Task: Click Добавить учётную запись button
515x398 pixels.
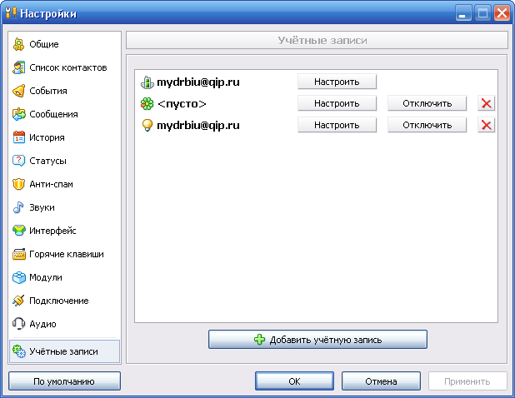Action: 317,339
